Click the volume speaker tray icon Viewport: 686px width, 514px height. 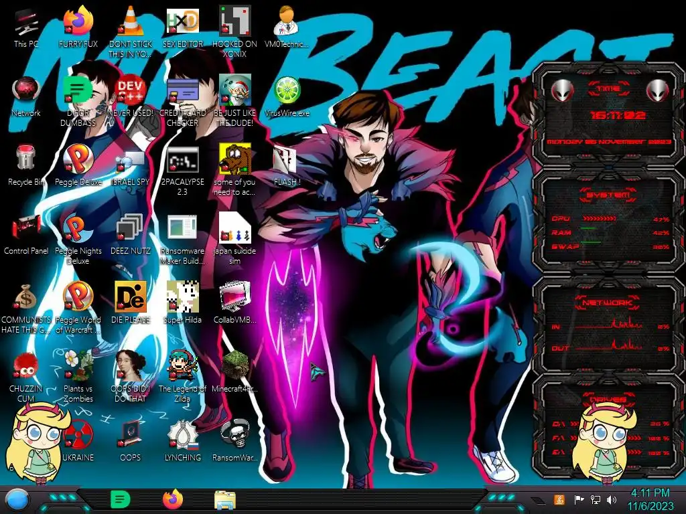click(x=612, y=499)
